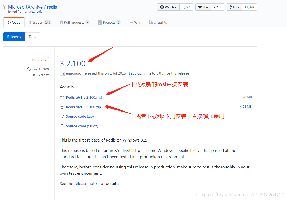Open the Wiki tab
Screen dimensions: 287x200
(x=135, y=22)
